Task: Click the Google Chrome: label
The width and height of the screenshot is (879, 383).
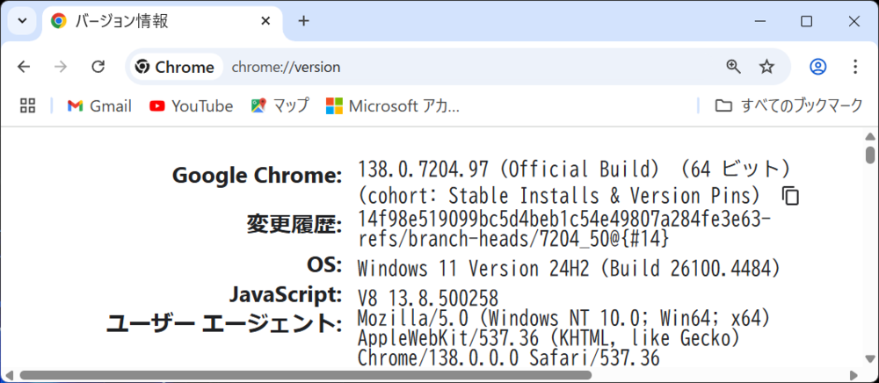Action: (257, 176)
